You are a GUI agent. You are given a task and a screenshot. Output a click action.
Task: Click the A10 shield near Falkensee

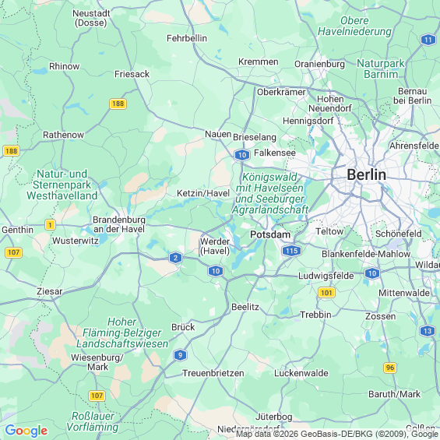(242, 155)
